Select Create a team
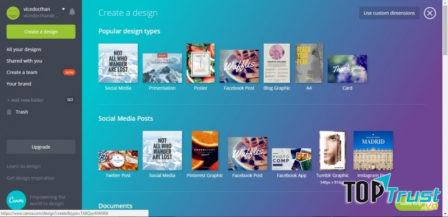This screenshot has height=217, width=448. pyautogui.click(x=22, y=72)
